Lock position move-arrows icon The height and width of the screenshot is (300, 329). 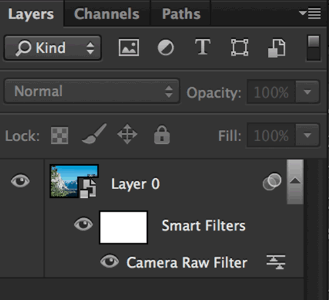pyautogui.click(x=127, y=134)
